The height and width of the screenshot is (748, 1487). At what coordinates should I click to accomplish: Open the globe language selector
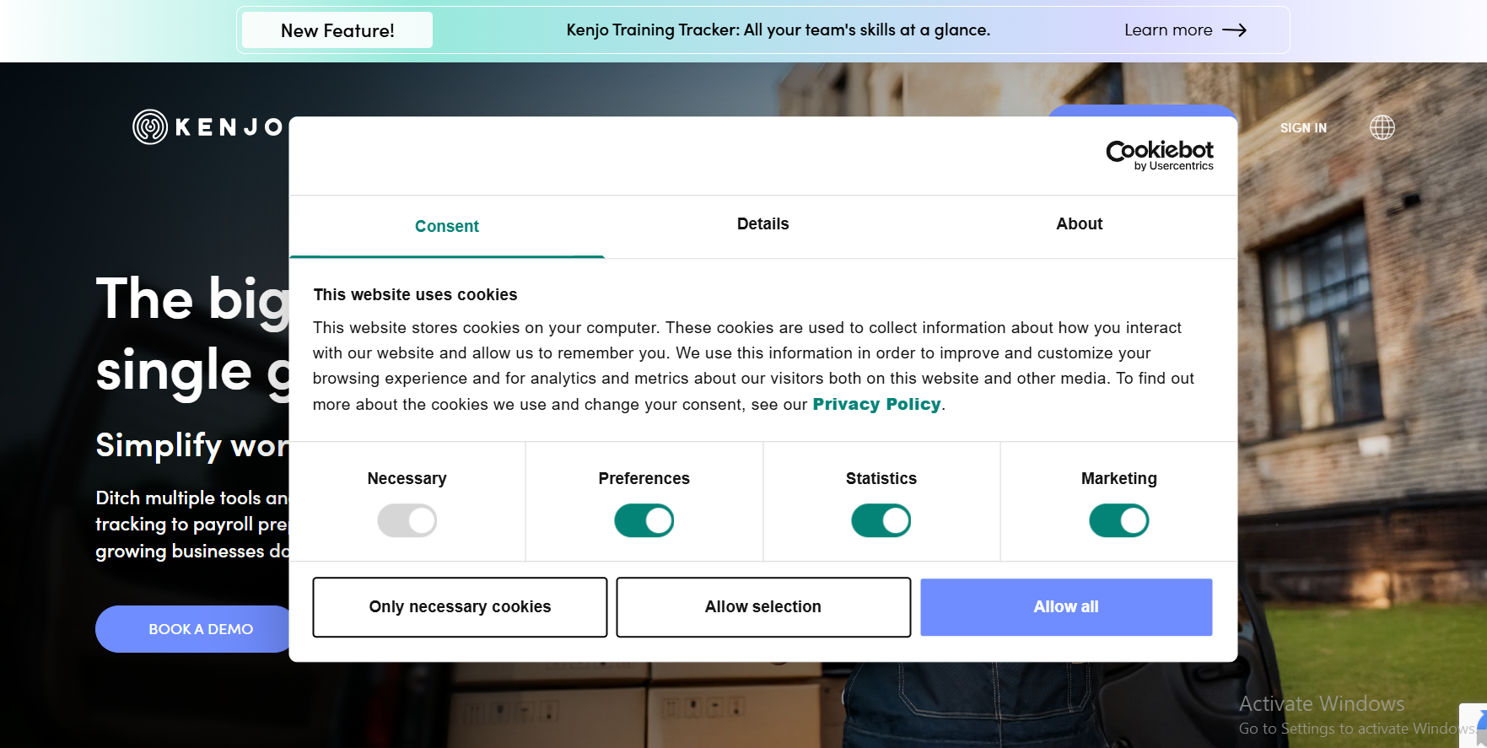click(x=1382, y=127)
